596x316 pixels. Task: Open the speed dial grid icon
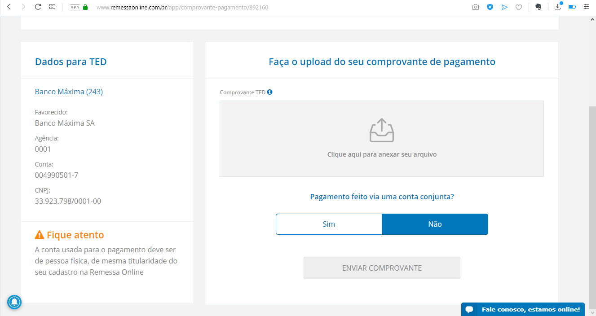pos(52,7)
